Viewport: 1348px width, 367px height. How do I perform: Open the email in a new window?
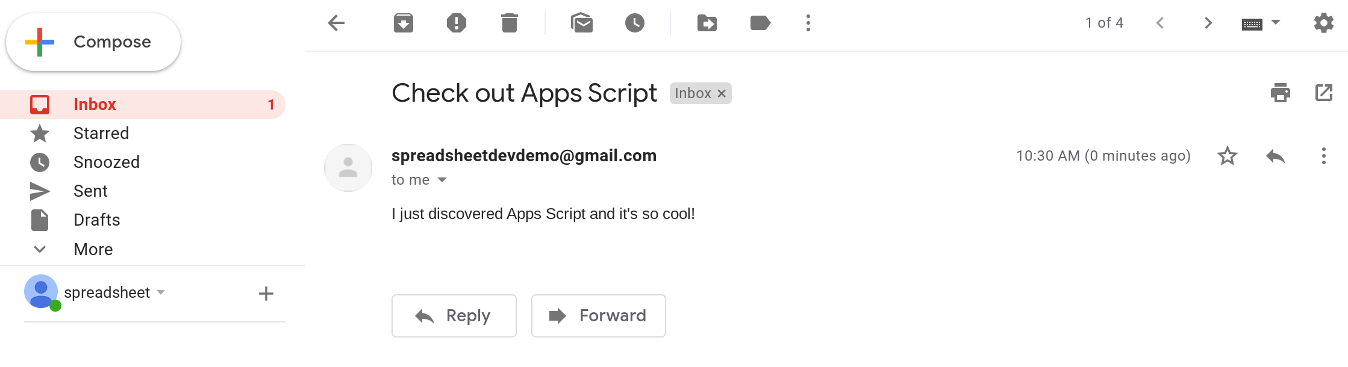tap(1324, 93)
